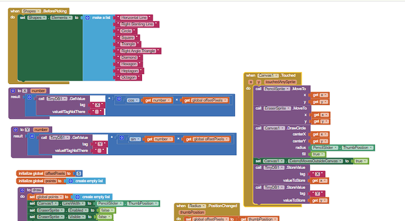Screen dimensions: 405x221
Task: Click gear on sin multiplication block
Action: click(x=122, y=138)
